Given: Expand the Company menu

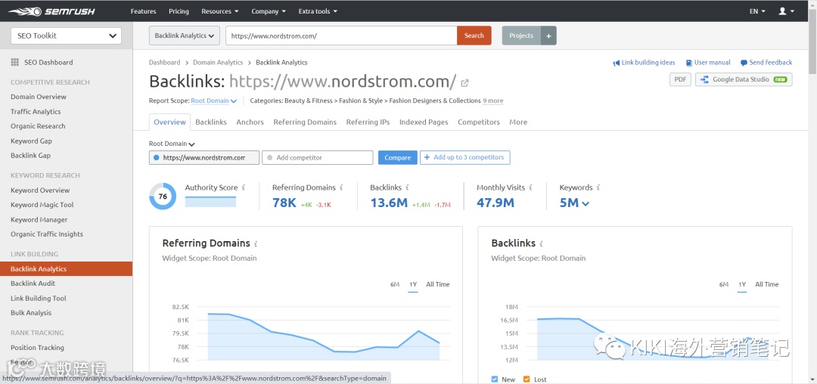Looking at the screenshot, I should click(x=269, y=11).
